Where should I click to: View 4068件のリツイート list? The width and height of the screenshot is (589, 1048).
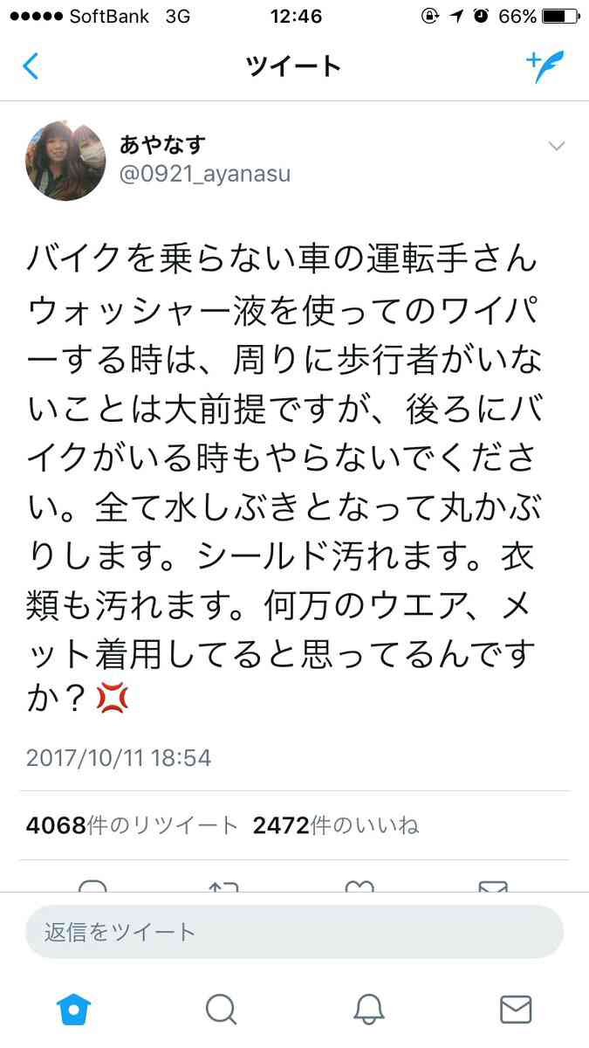coord(132,824)
